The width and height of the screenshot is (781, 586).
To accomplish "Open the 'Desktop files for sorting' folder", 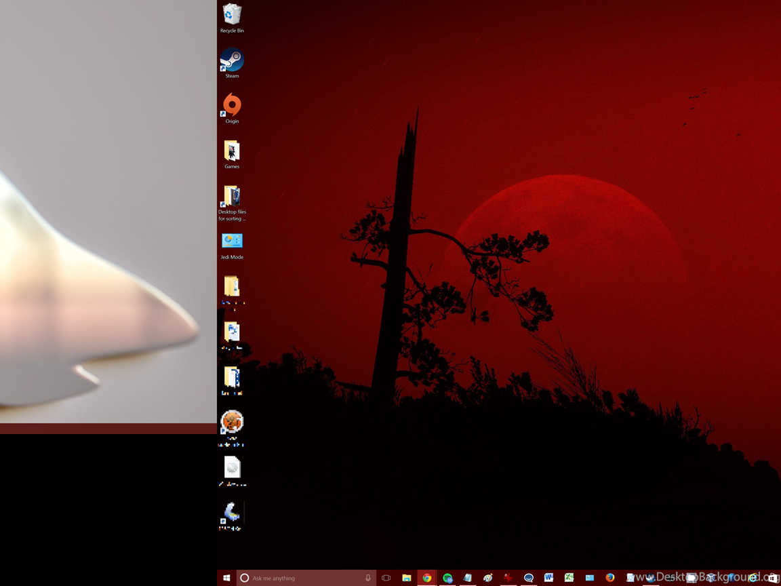I will [232, 197].
